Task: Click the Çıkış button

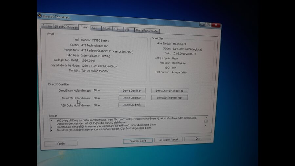Action: pos(198,138)
